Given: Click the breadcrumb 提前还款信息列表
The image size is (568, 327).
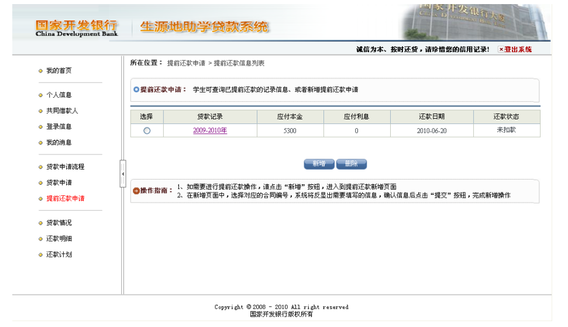Looking at the screenshot, I should [239, 63].
